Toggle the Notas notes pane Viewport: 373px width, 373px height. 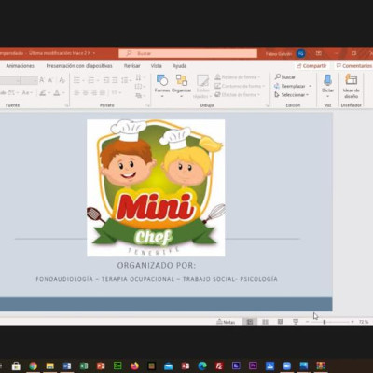(226, 322)
